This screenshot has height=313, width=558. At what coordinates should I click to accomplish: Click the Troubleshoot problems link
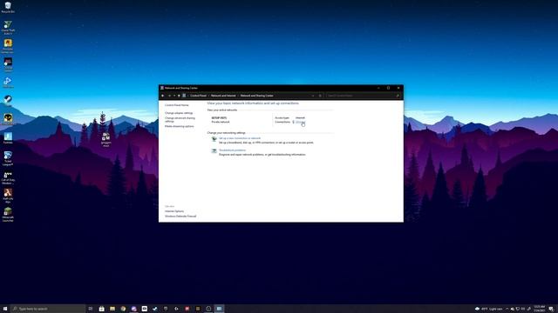pos(233,150)
